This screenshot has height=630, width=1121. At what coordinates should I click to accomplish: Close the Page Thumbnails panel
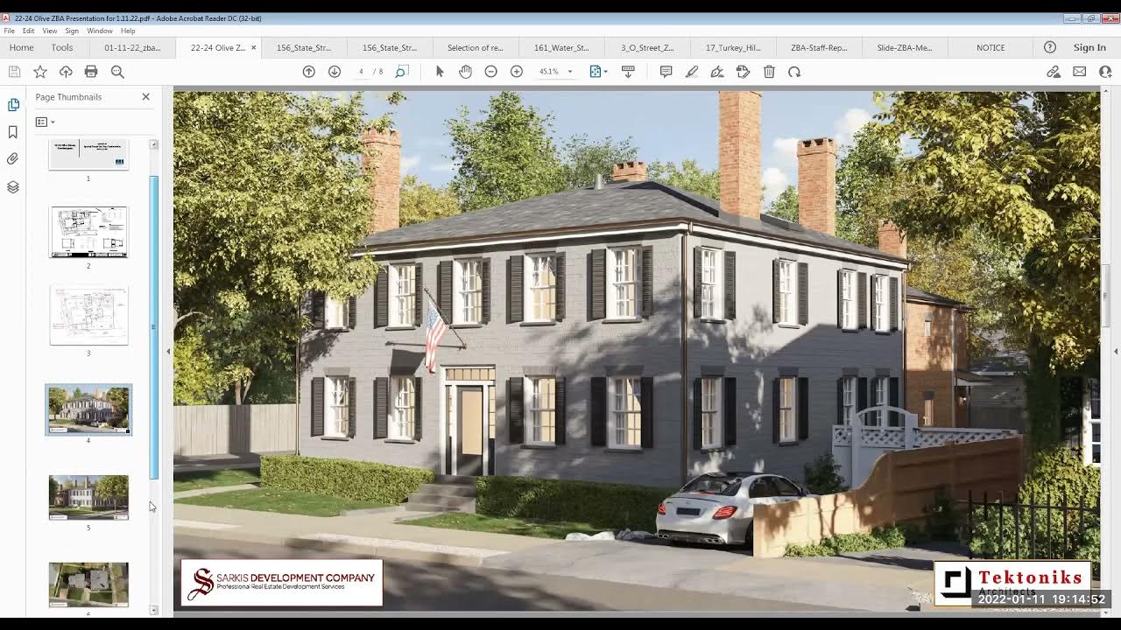tap(145, 96)
